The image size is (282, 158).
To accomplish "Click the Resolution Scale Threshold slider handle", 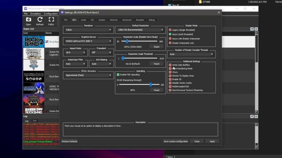I will [x=123, y=58].
